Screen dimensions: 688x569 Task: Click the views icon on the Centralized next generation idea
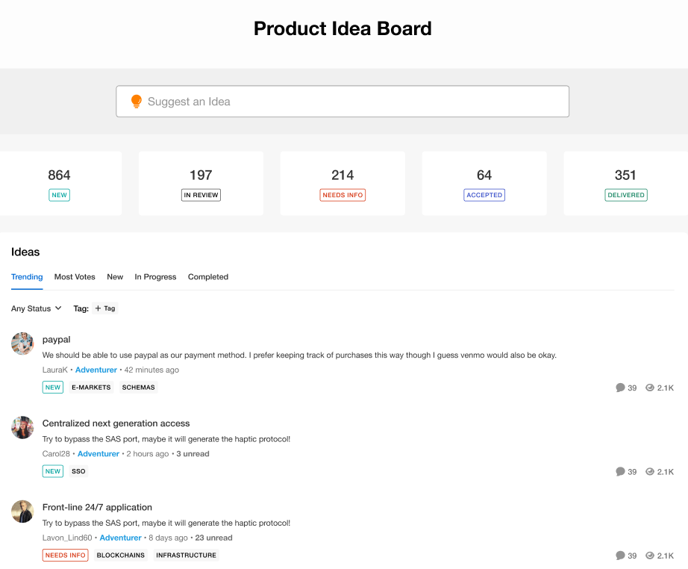(650, 471)
